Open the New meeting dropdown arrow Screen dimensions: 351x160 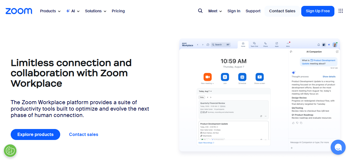tap(213, 84)
